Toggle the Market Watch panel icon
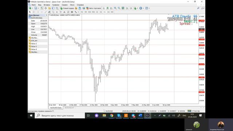The image size is (233, 131). 42,8
